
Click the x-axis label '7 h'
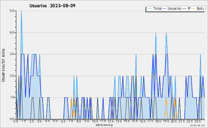[x=71, y=121]
